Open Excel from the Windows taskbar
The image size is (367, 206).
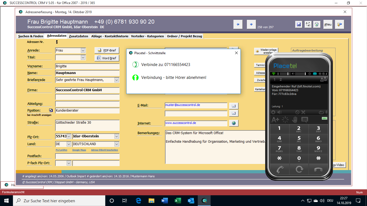178,201
